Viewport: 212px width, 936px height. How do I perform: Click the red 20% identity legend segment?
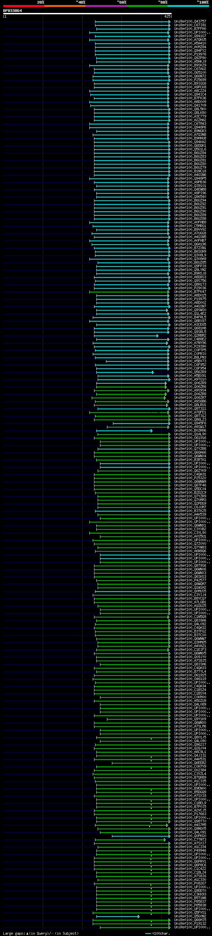pos(24,6)
